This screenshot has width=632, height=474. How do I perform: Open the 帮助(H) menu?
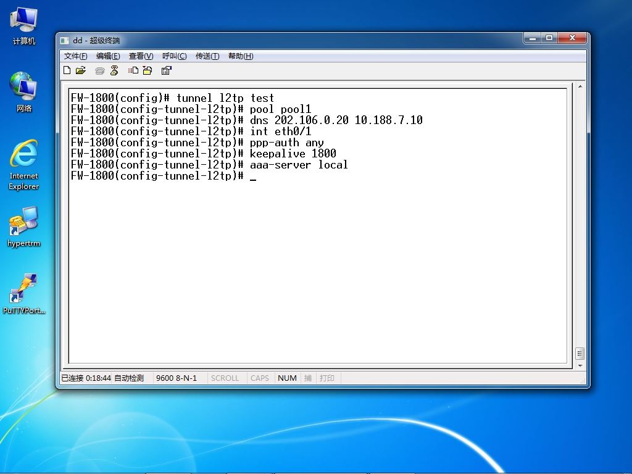pyautogui.click(x=241, y=56)
